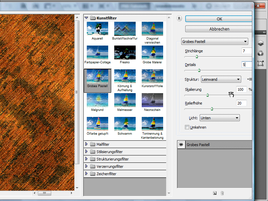Adjust the Strichlänge slider handle
The image size is (268, 201).
(197, 57)
